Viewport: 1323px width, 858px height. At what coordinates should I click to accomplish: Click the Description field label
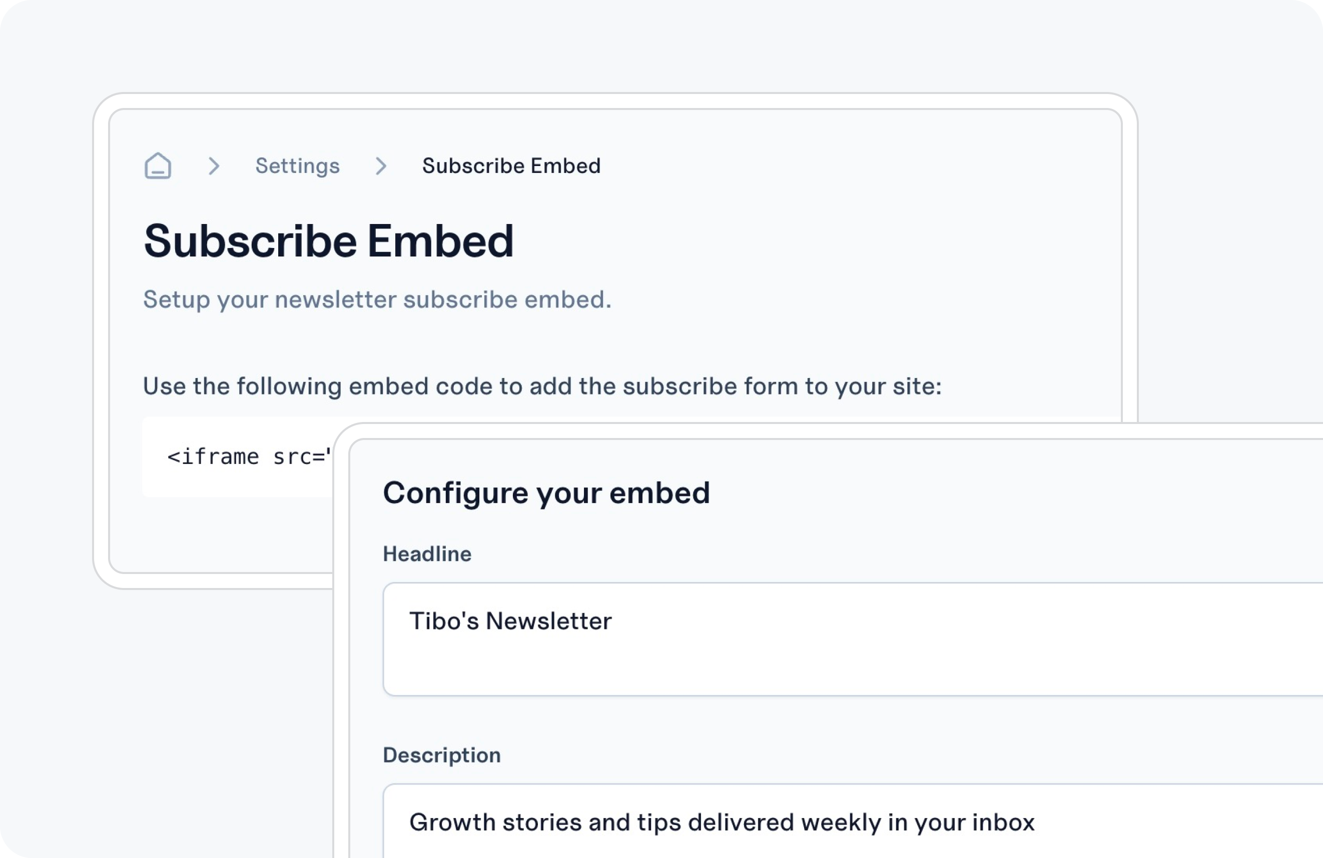pyautogui.click(x=441, y=755)
